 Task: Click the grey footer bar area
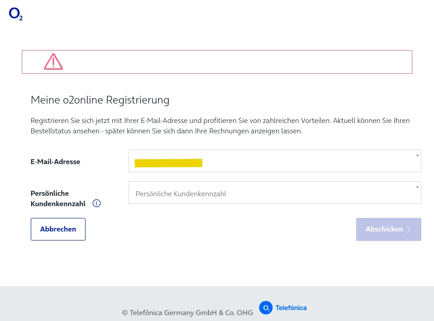click(68, 303)
